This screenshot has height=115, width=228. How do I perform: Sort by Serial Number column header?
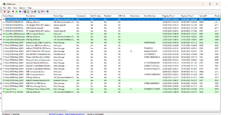tap(152, 16)
